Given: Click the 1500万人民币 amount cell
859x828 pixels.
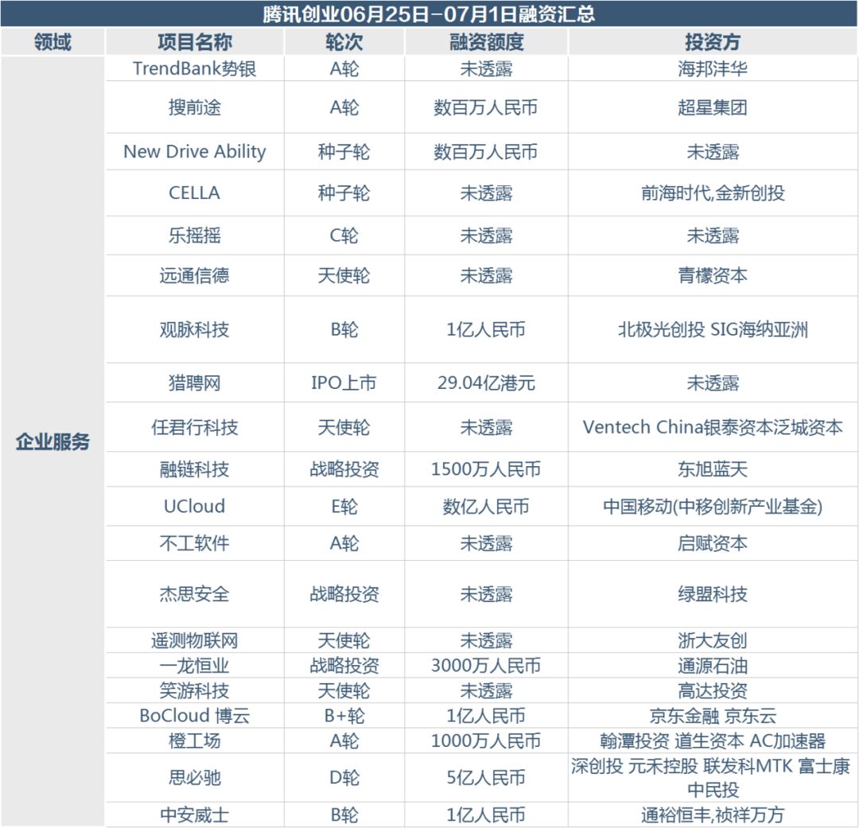Looking at the screenshot, I should click(486, 469).
